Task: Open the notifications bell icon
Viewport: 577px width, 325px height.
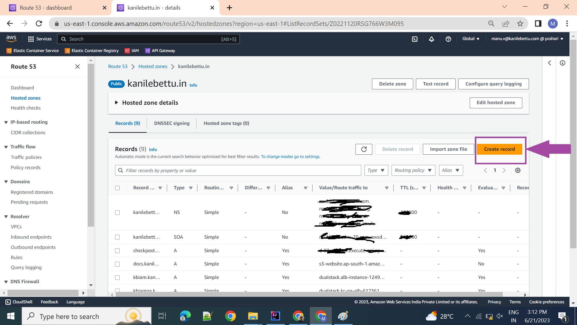Action: pos(432,39)
